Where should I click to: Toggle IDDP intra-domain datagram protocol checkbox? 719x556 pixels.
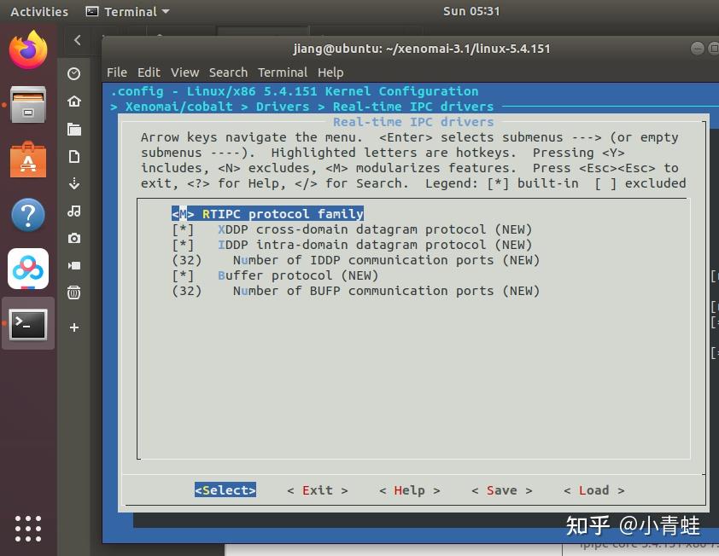pos(183,245)
